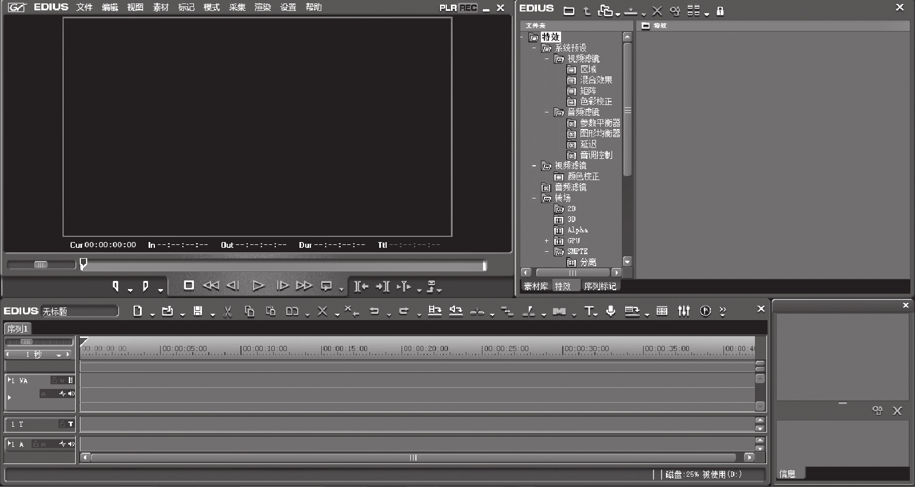Click the Stop button in the player
The height and width of the screenshot is (487, 915).
click(x=188, y=286)
